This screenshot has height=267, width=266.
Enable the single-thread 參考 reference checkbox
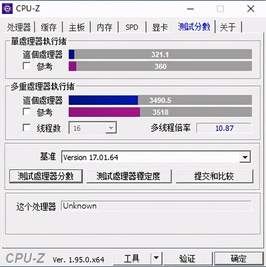pyautogui.click(x=27, y=66)
